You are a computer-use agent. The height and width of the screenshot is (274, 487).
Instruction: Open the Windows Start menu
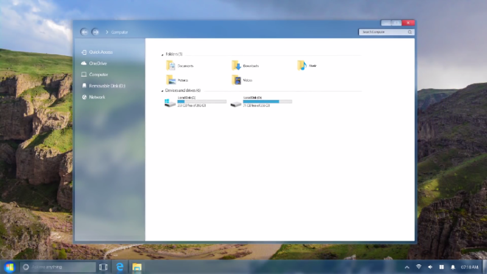(9, 267)
